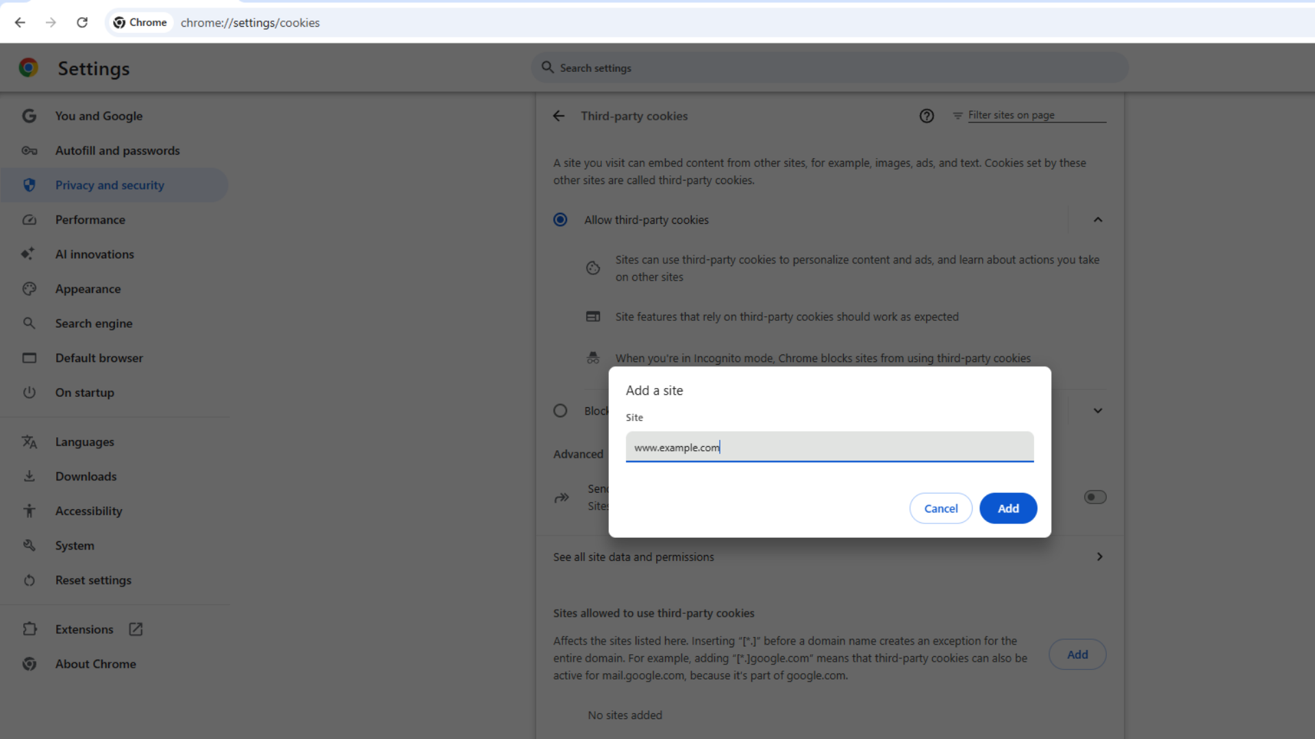Open Reset settings page
Viewport: 1315px width, 739px height.
[93, 580]
